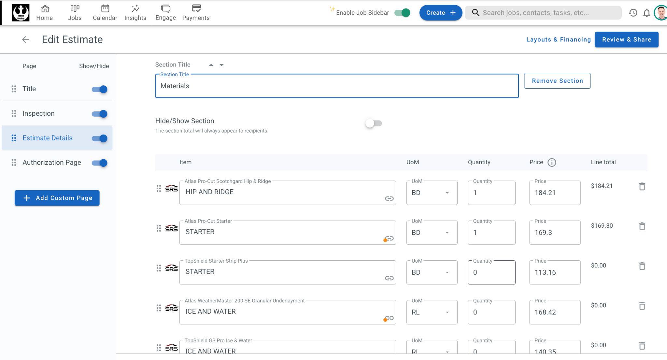The image size is (667, 360).
Task: Open UoM dropdown for TopShield Starter Strip
Action: coord(431,273)
